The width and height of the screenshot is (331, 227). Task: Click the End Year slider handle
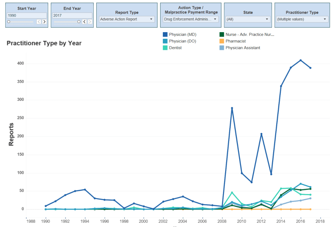[79, 22]
